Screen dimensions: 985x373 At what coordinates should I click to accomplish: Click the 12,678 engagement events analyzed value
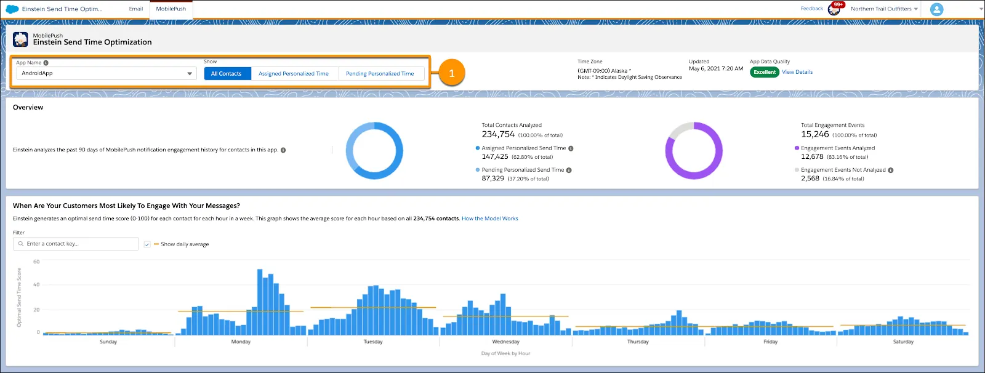click(812, 157)
